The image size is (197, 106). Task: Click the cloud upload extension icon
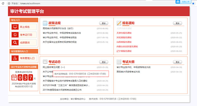(178, 2)
